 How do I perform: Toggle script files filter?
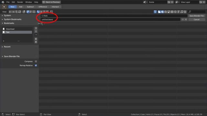[x=175, y=12]
